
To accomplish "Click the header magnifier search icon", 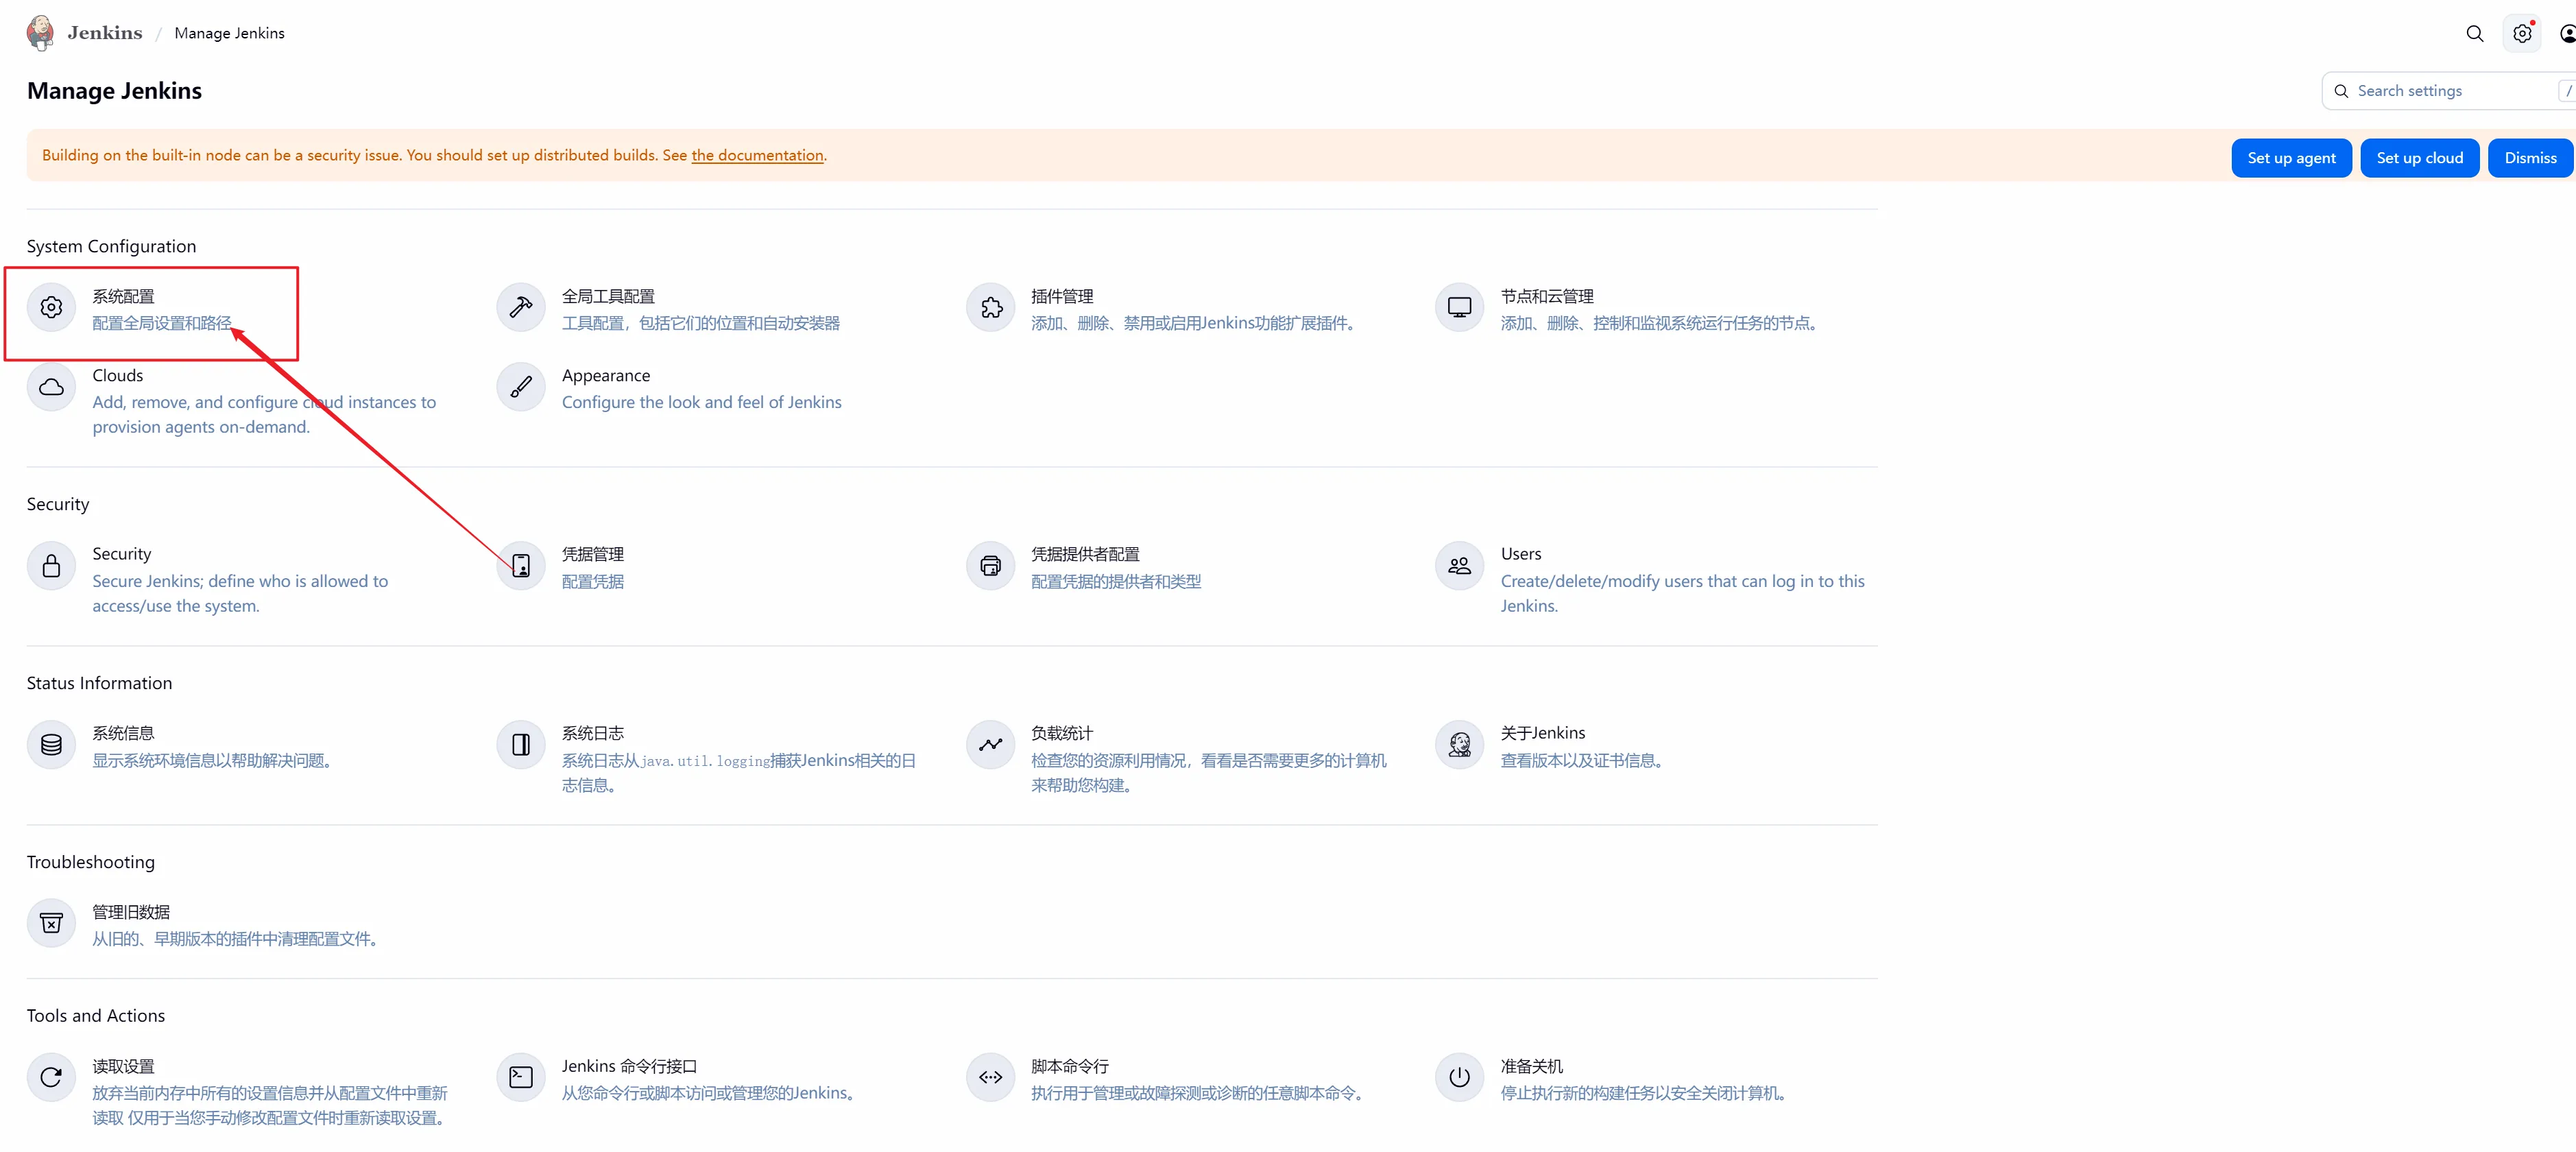I will pyautogui.click(x=2474, y=34).
